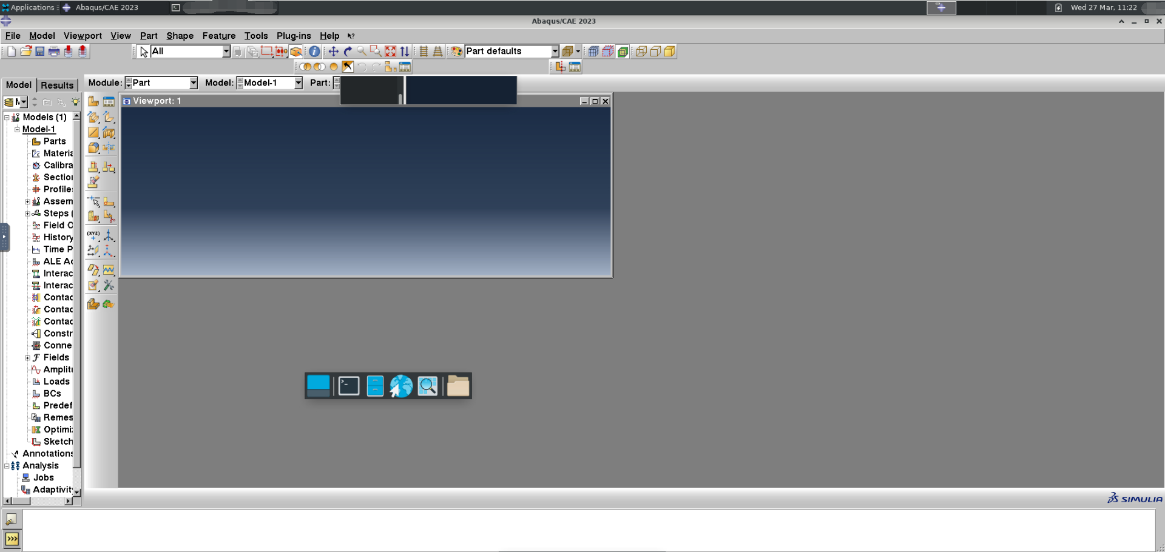Viewport: 1165px width, 552px height.
Task: Click the wrench-and-screwdriver repair tools icon
Action: [x=109, y=285]
